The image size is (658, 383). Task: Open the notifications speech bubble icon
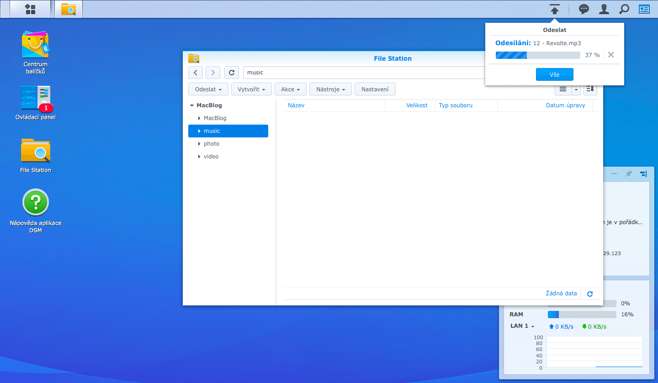(x=584, y=9)
